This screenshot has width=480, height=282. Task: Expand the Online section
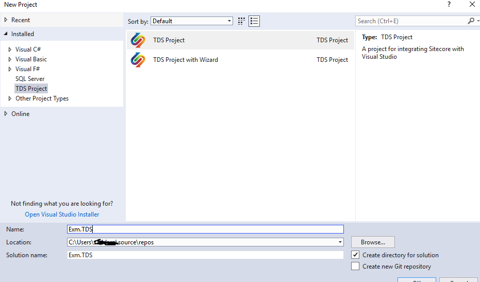click(x=6, y=113)
